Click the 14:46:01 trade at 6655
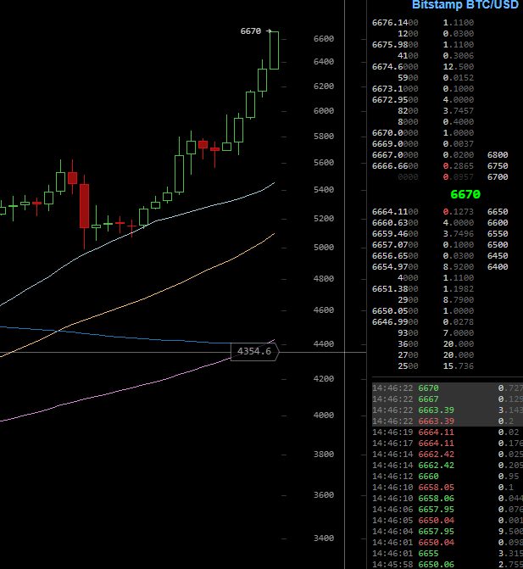This screenshot has height=569, width=523. click(x=448, y=554)
